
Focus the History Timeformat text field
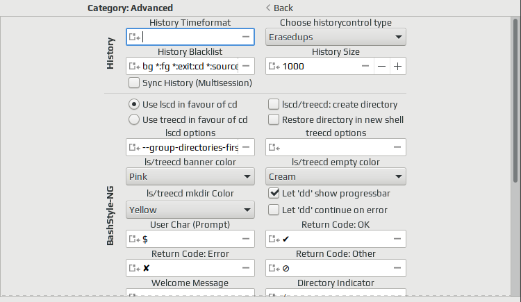tap(190, 37)
